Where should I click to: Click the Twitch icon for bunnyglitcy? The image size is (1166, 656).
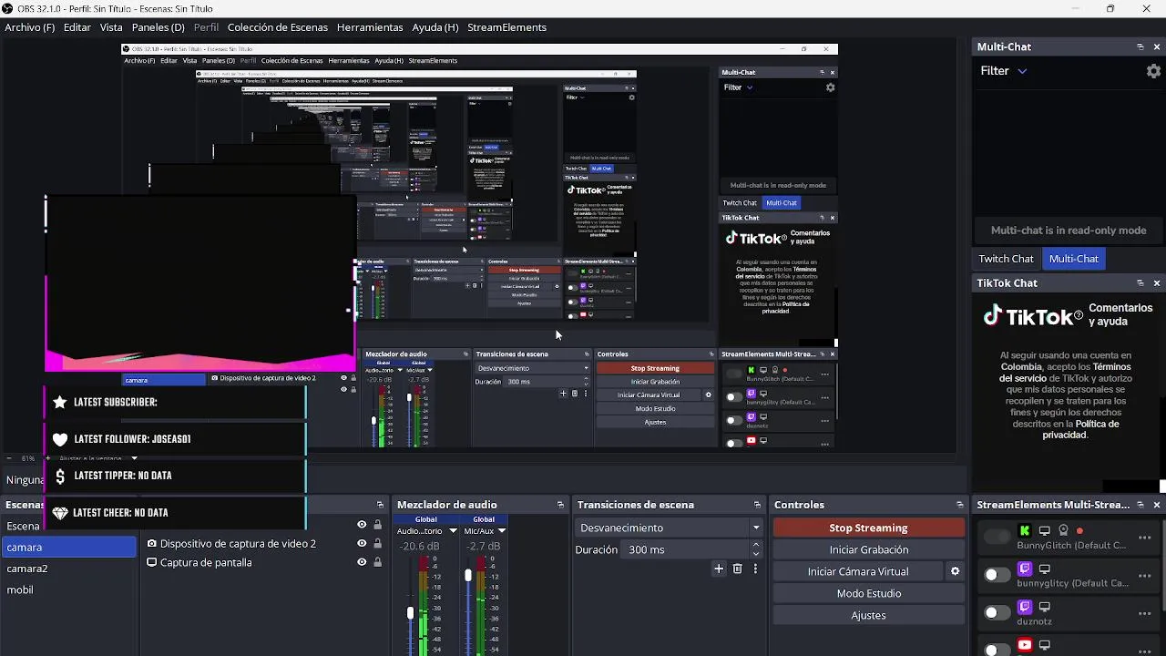click(1025, 569)
